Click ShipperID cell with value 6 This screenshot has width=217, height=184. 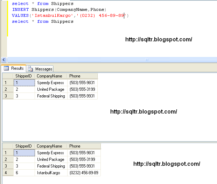24,173
